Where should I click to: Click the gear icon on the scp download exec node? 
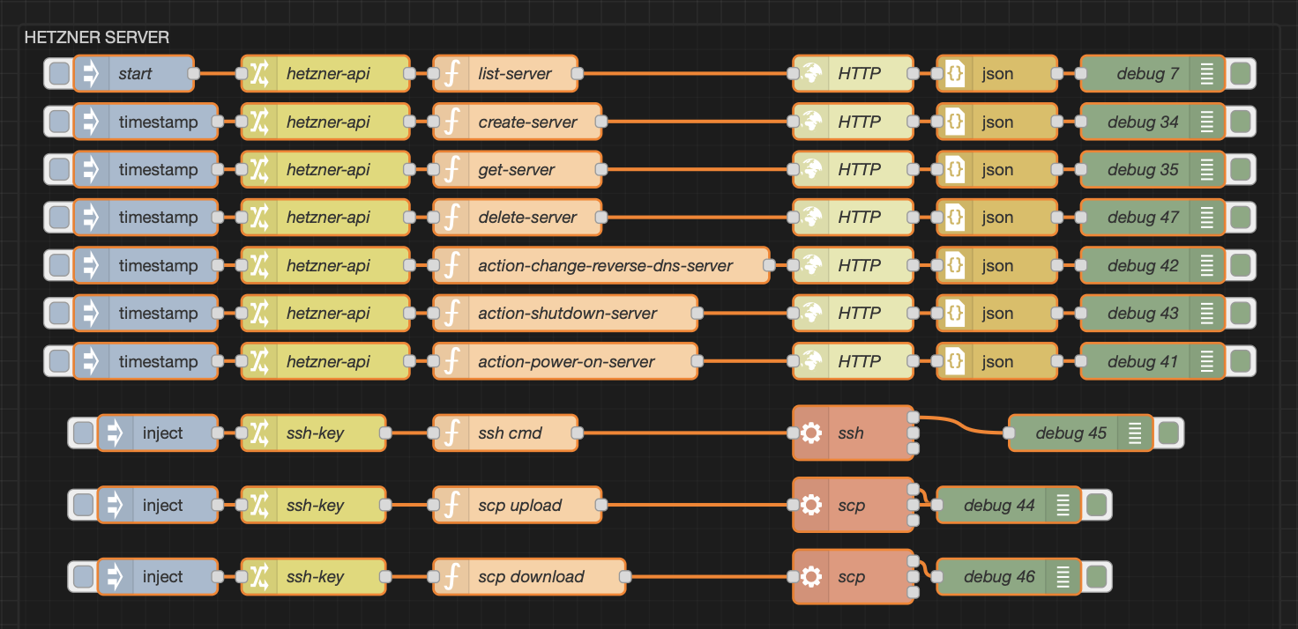click(811, 577)
